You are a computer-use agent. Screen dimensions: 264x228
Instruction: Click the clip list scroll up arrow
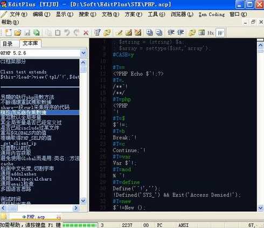(x=83, y=62)
